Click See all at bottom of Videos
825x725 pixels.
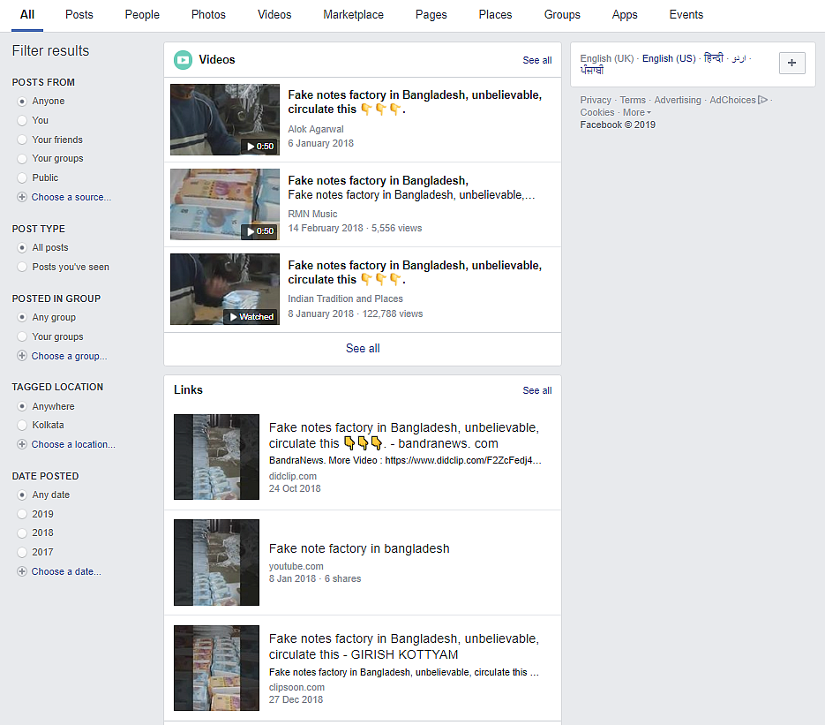click(363, 349)
